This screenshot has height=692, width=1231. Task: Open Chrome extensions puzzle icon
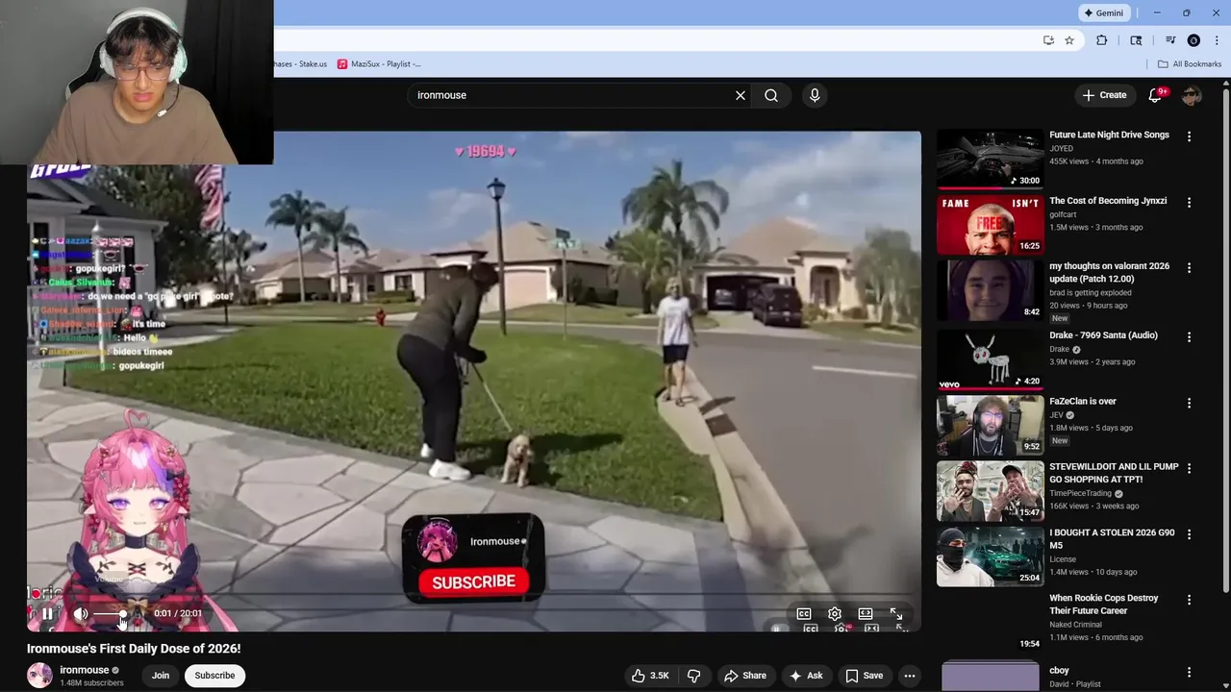pos(1102,40)
